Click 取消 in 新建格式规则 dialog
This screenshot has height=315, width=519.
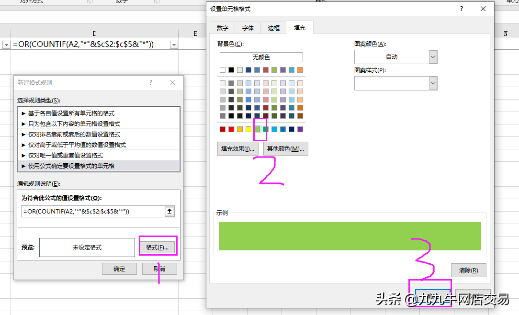159,269
